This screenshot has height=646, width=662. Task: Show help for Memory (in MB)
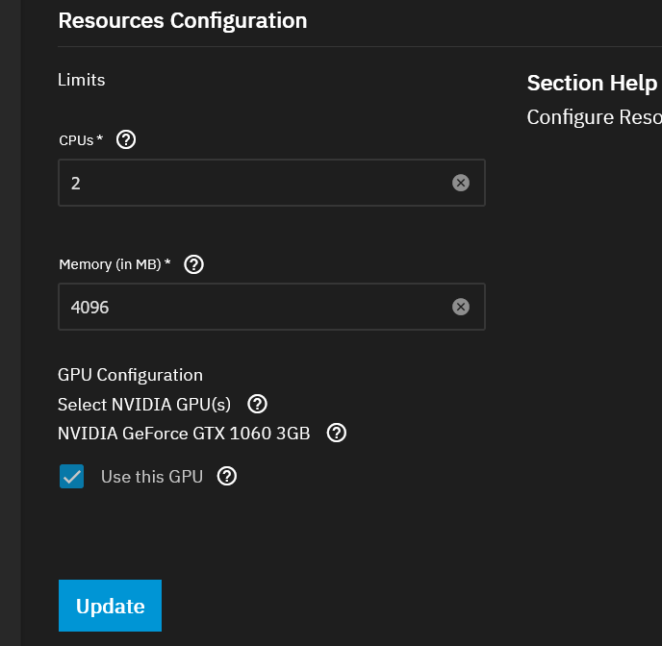click(193, 264)
